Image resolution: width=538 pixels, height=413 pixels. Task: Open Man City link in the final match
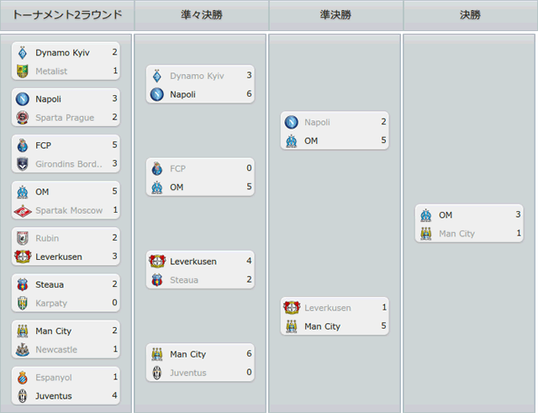(456, 234)
